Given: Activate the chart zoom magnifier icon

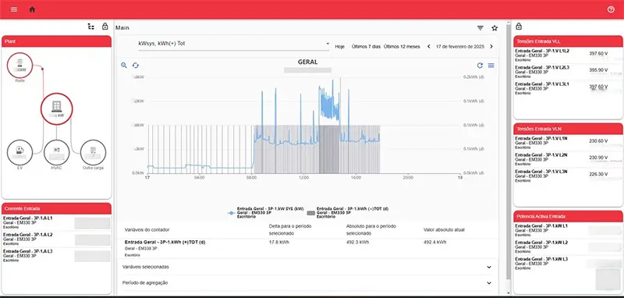Looking at the screenshot, I should coord(124,66).
